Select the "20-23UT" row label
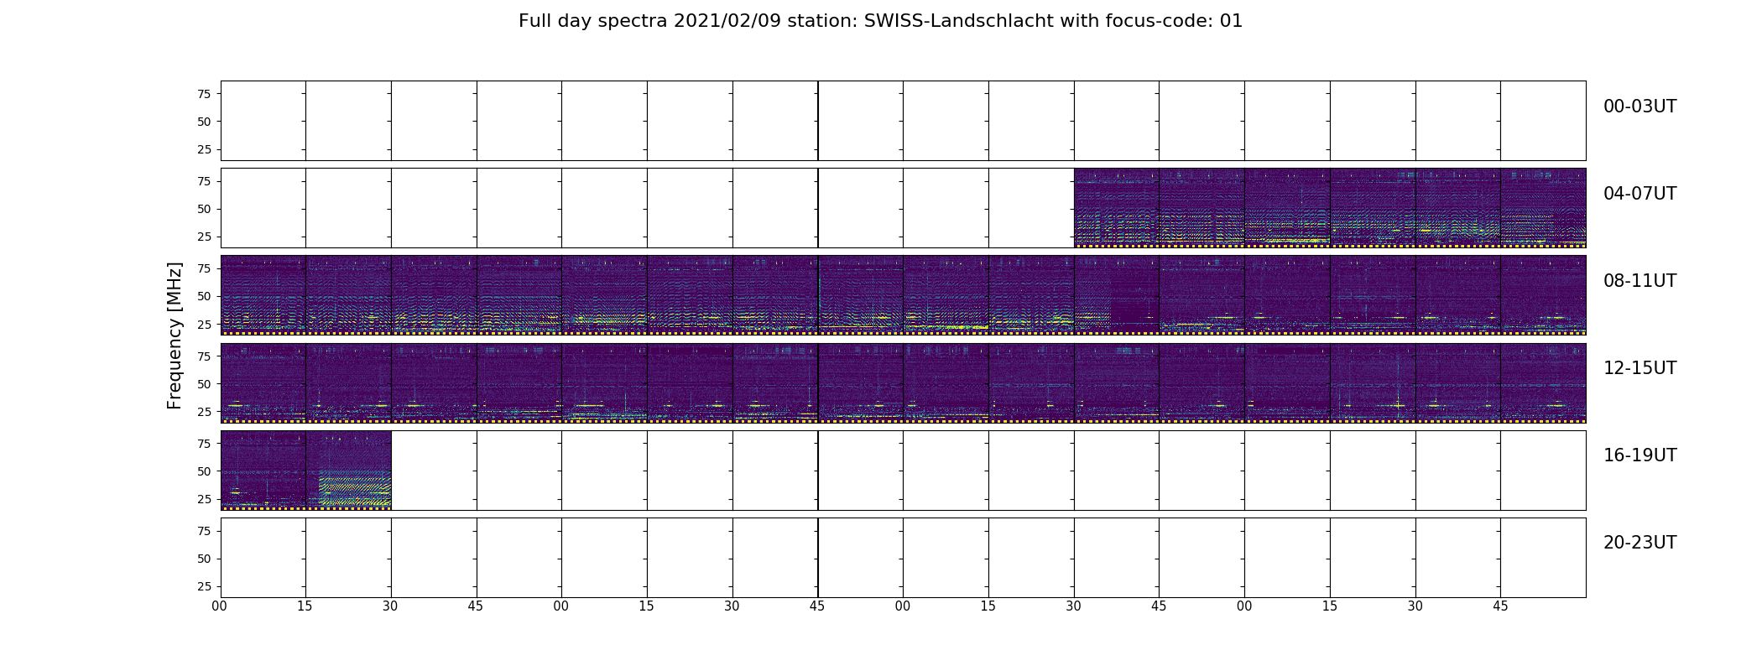Screen dimensions: 1762x671 1639,543
